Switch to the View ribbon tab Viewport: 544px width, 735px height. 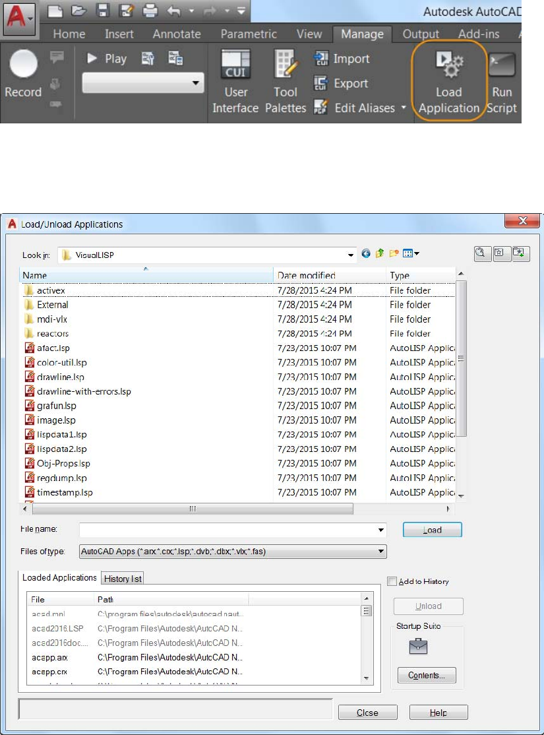(x=309, y=34)
